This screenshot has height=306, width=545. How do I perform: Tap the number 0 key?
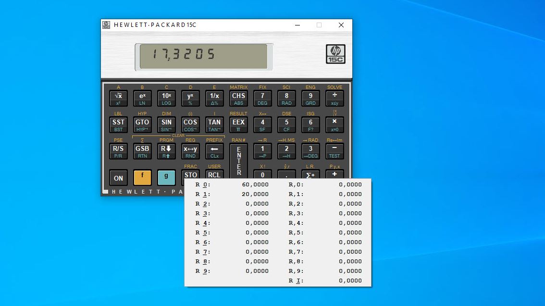(x=262, y=174)
